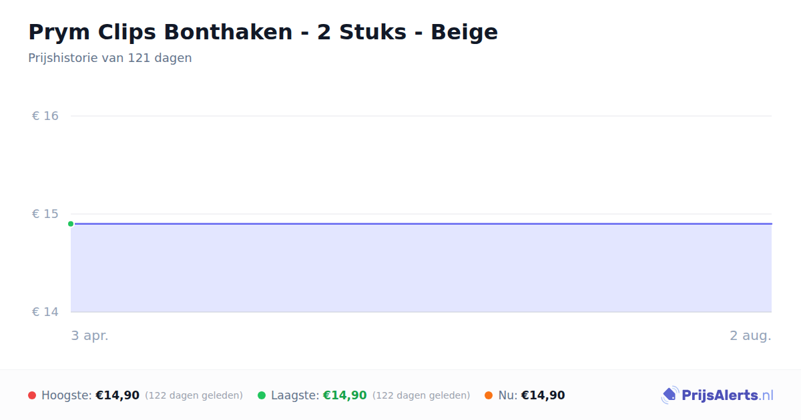Click the shaded blue area under the line
Image resolution: width=801 pixels, height=420 pixels.
pos(421,269)
